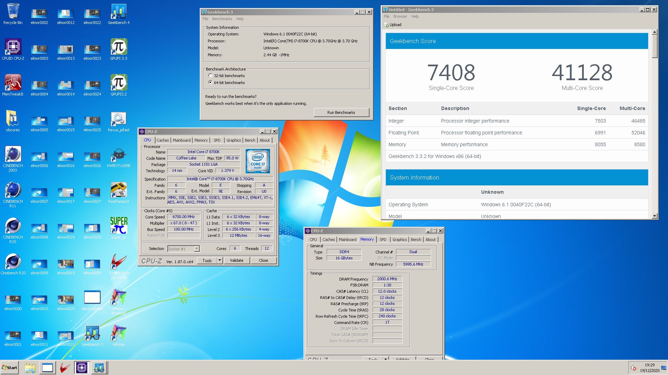Click the Run Benchmarks button
668x375 pixels.
[x=341, y=112]
